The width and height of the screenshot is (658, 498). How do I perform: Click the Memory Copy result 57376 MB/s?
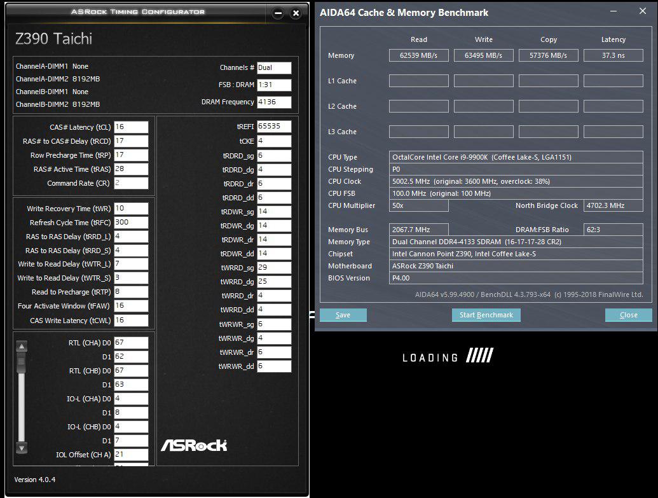549,55
